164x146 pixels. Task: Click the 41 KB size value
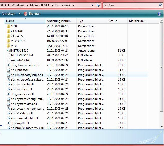[122, 60]
